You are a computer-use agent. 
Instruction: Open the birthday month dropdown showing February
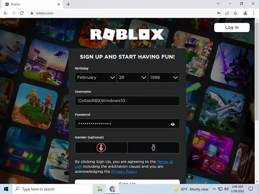(96, 77)
